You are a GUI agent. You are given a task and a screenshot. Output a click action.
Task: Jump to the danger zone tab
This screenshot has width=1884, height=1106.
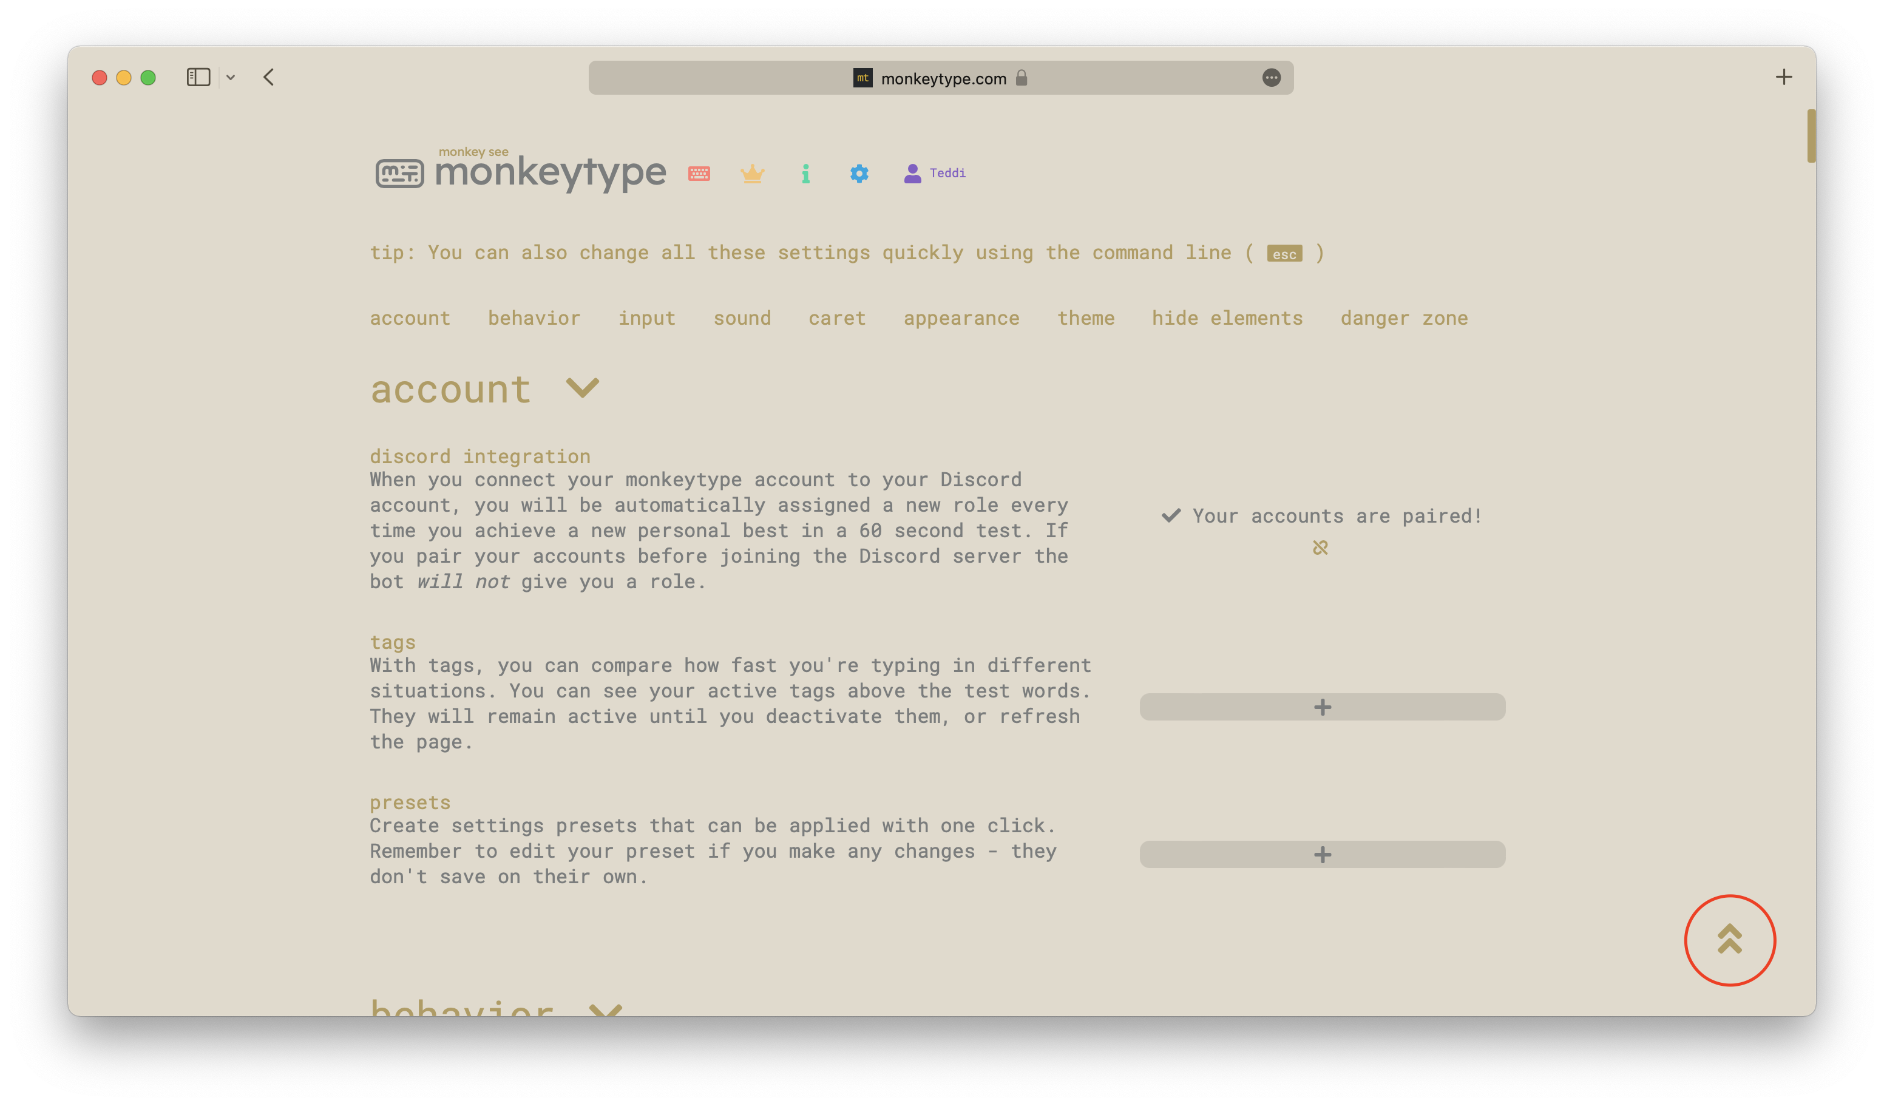click(1404, 319)
